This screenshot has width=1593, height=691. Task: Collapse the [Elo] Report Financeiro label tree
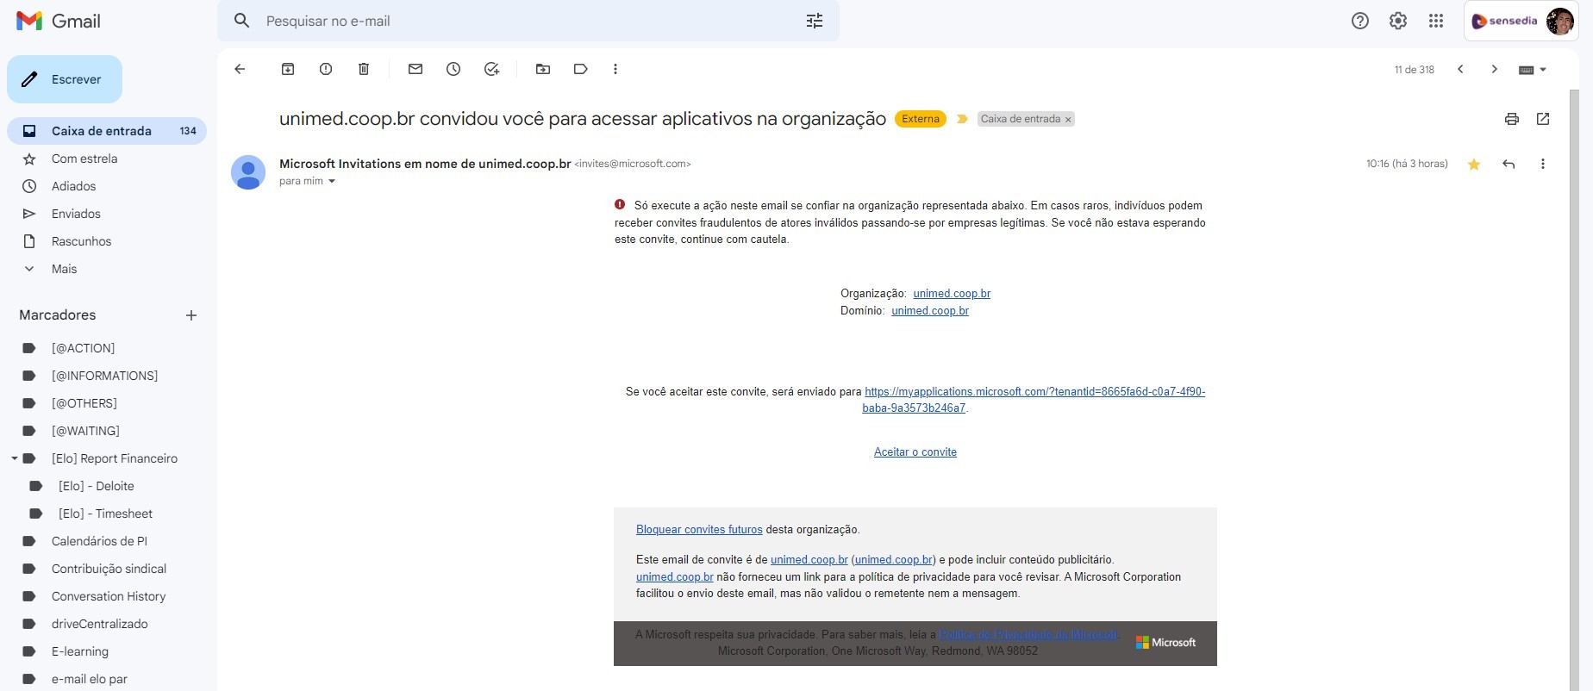[x=14, y=458]
